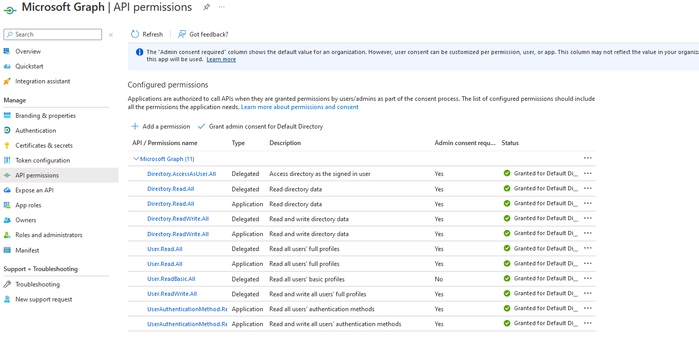Open ellipsis menu for the Directory.AccessAsUser.All row

click(x=588, y=173)
